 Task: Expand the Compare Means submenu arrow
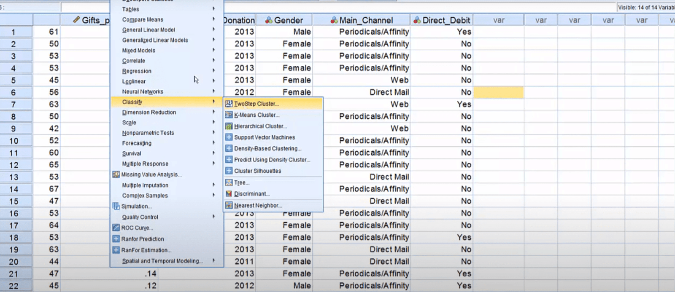(x=213, y=19)
